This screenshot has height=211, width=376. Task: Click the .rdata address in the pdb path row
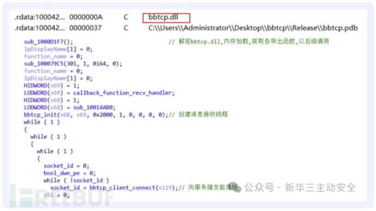tap(40, 28)
